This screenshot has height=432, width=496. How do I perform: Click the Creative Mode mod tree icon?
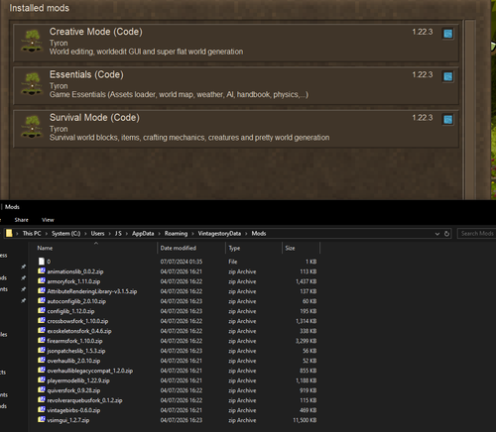(32, 42)
